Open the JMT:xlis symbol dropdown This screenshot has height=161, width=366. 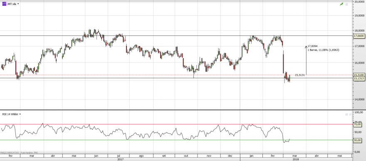pos(18,4)
